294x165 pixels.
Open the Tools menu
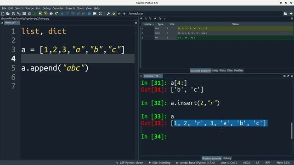tap(80, 8)
